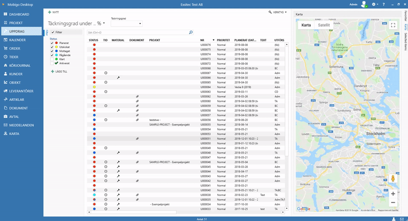Image resolution: width=408 pixels, height=221 pixels.
Task: Click LÄGG TILL to add a filter
Action: pyautogui.click(x=59, y=71)
